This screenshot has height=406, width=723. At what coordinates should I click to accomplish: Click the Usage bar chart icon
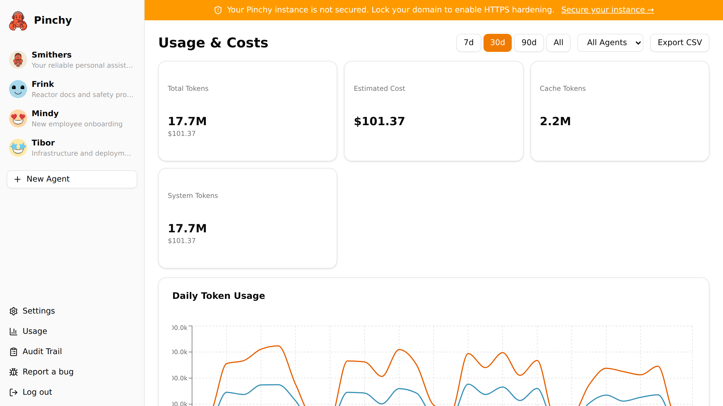coord(14,331)
